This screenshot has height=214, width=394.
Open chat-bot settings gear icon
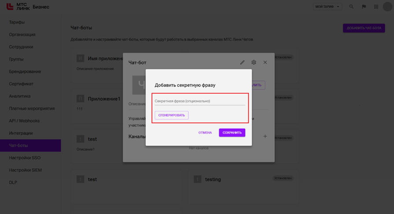(254, 62)
